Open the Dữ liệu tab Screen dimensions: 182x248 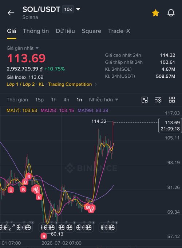click(x=66, y=31)
